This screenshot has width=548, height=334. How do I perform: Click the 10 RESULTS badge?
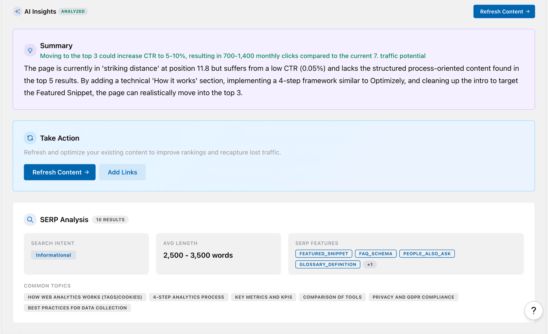point(110,220)
